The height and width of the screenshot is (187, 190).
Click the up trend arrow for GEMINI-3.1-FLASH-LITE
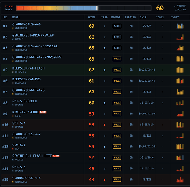click(104, 158)
